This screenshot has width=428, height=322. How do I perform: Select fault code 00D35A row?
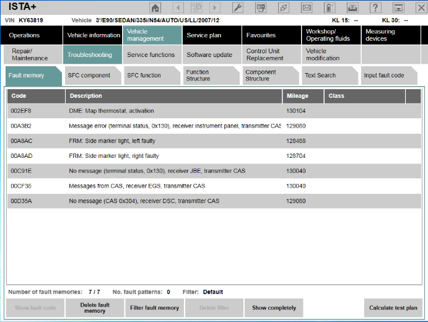pos(214,201)
